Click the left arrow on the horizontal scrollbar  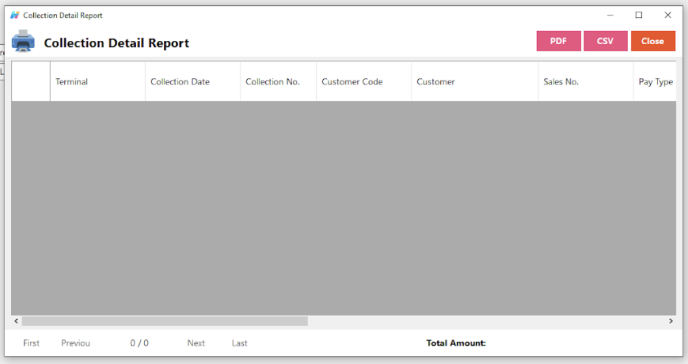(x=16, y=321)
